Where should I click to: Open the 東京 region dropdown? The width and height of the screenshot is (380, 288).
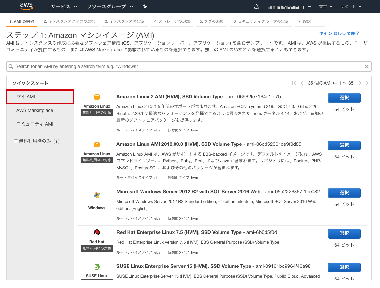click(x=325, y=7)
